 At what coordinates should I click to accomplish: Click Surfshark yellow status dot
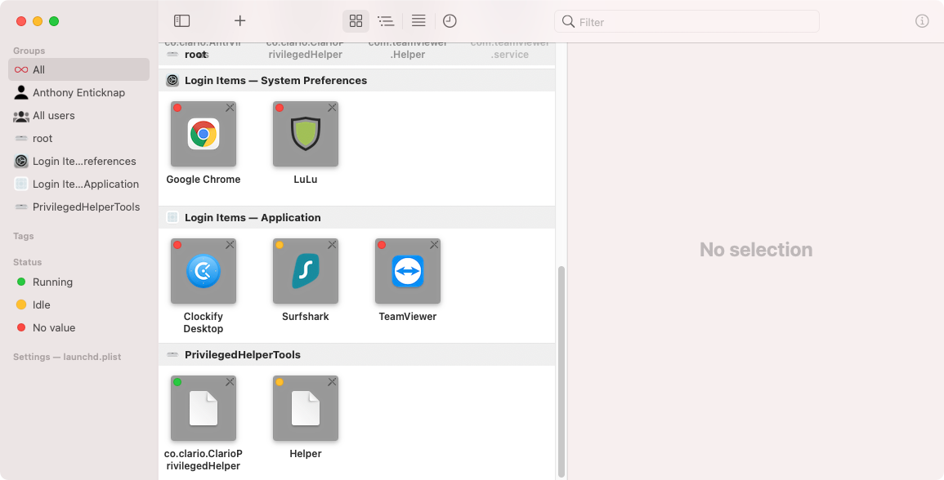click(280, 245)
